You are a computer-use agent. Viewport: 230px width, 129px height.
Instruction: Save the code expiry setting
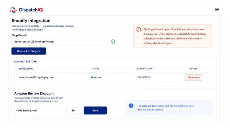pos(95,110)
